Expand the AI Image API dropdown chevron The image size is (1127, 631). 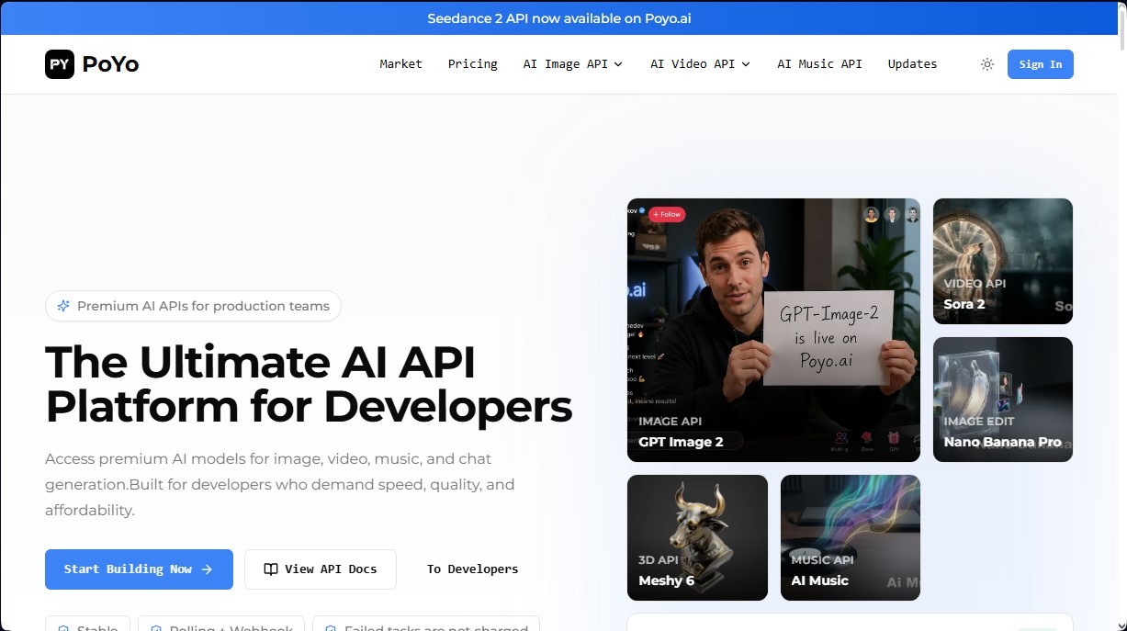click(618, 64)
